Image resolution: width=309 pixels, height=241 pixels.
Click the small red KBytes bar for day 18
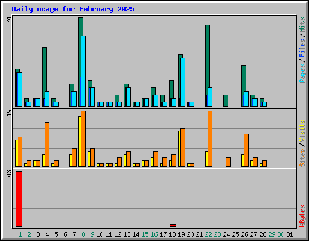point(173,225)
